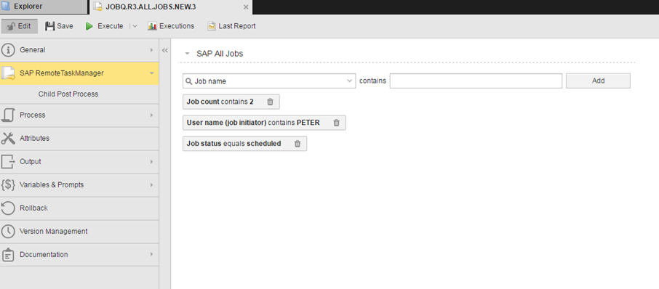Click the Add filter button
The height and width of the screenshot is (289, 659).
point(598,81)
